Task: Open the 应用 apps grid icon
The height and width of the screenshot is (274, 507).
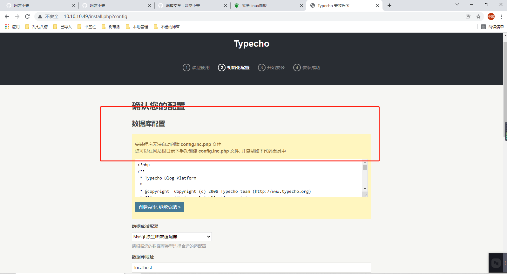Action: (7, 27)
